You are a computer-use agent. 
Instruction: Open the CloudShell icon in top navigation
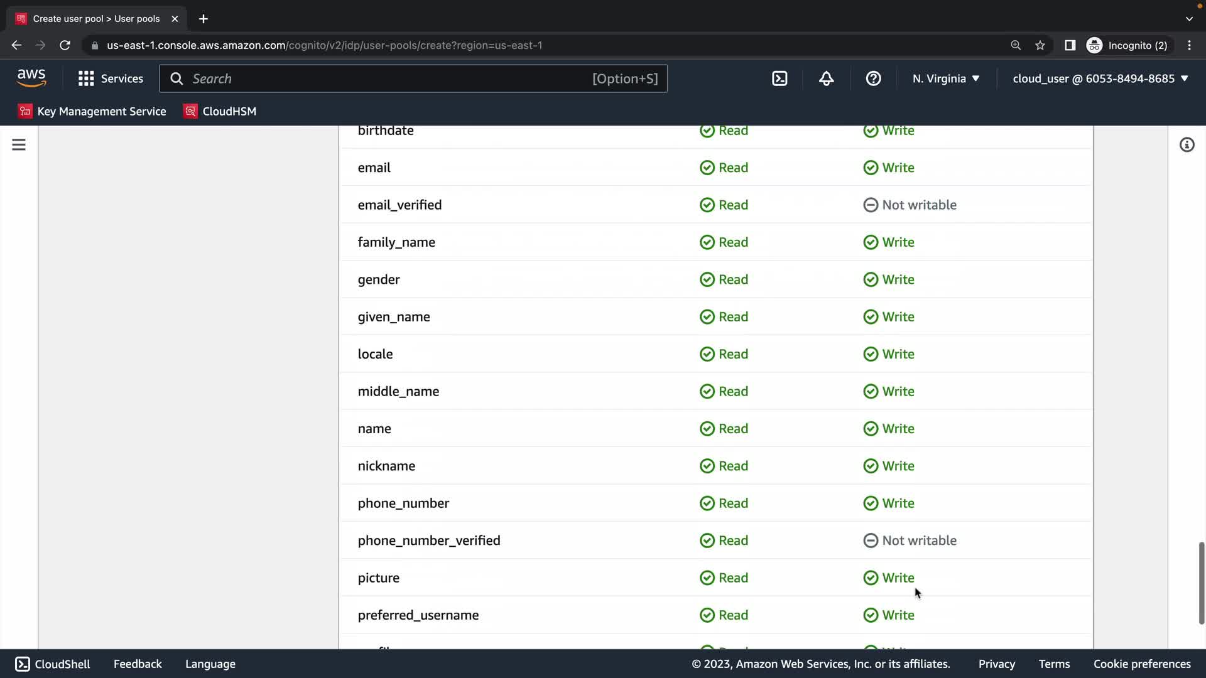pos(780,78)
